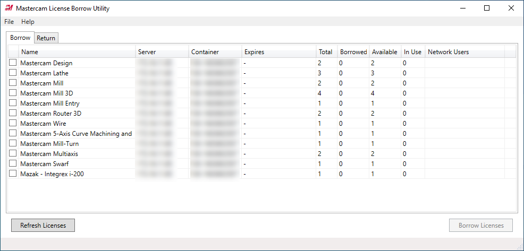Minimize the License Borrow Utility window

point(462,8)
